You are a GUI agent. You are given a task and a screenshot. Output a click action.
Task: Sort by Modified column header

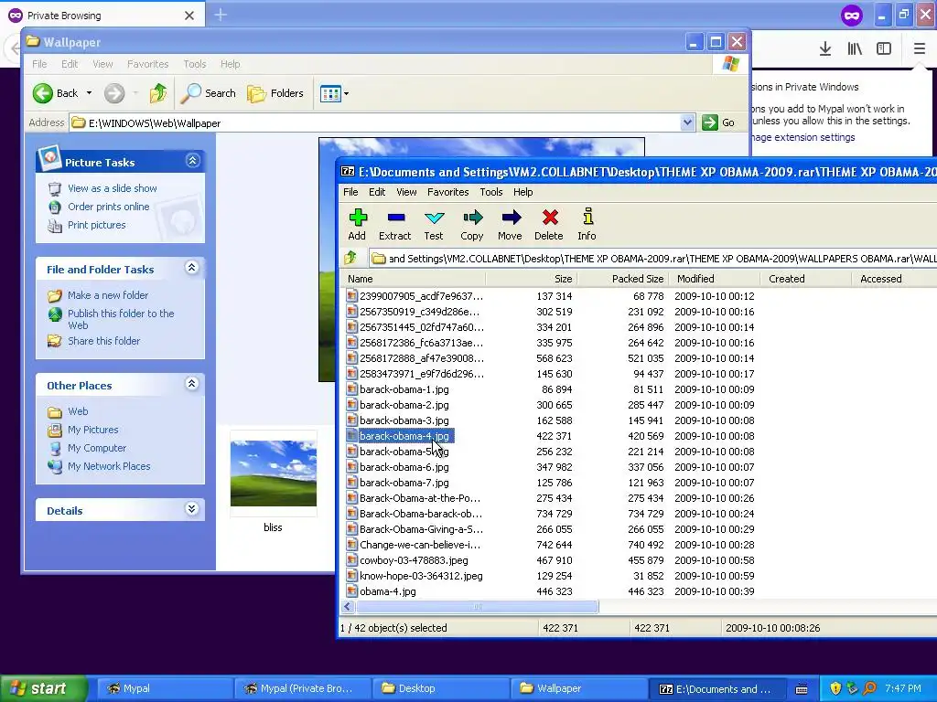(715, 279)
